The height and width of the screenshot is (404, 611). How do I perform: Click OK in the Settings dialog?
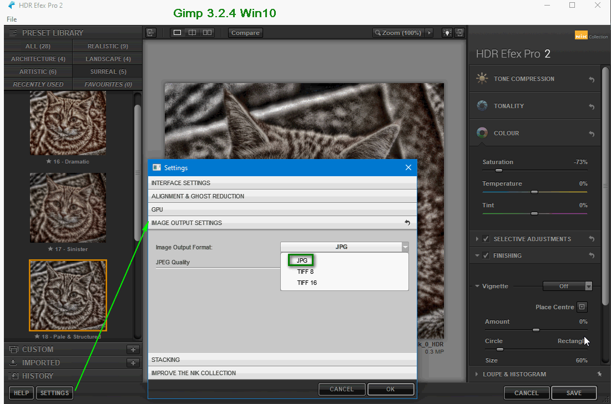(391, 389)
